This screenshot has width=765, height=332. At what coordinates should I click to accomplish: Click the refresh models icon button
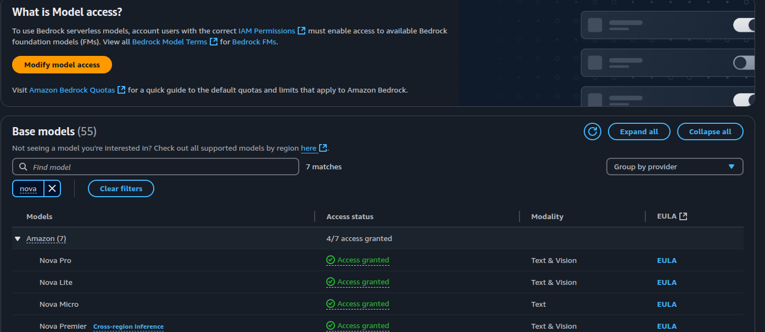(x=593, y=131)
